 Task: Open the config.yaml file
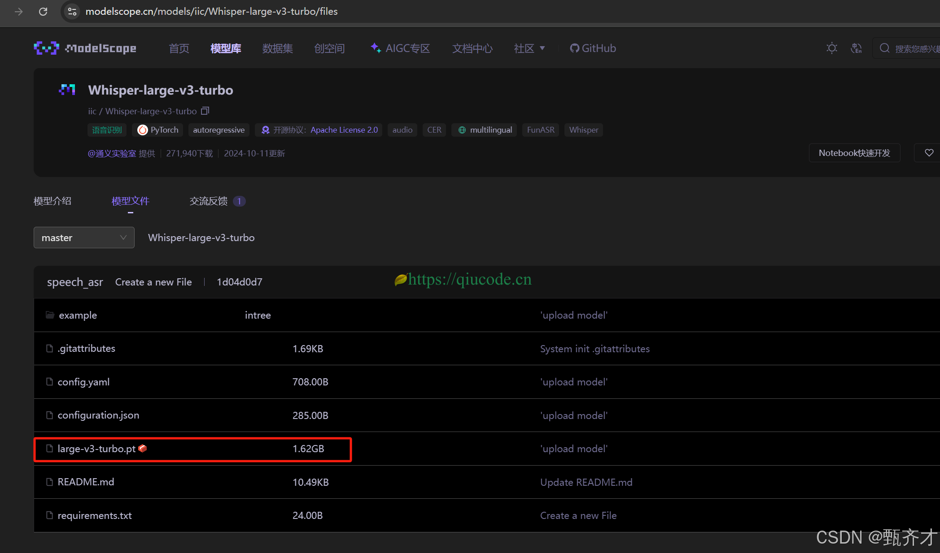click(x=83, y=382)
